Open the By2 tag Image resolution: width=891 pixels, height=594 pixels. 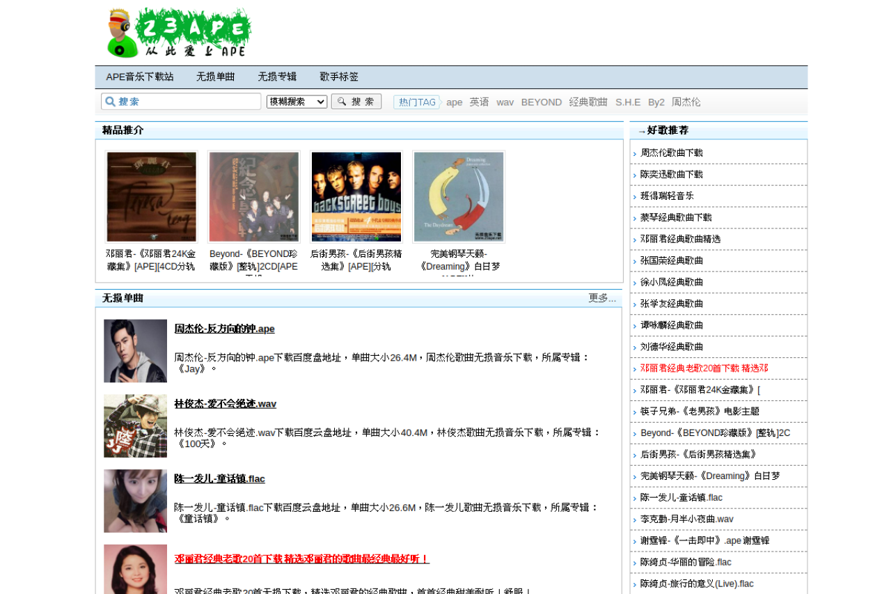pos(656,102)
